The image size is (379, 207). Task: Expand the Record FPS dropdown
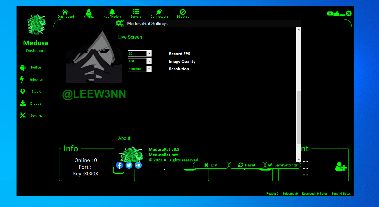click(149, 53)
